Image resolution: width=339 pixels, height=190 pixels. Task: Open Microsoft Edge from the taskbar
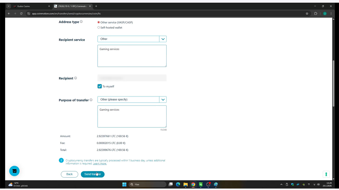tap(178, 184)
